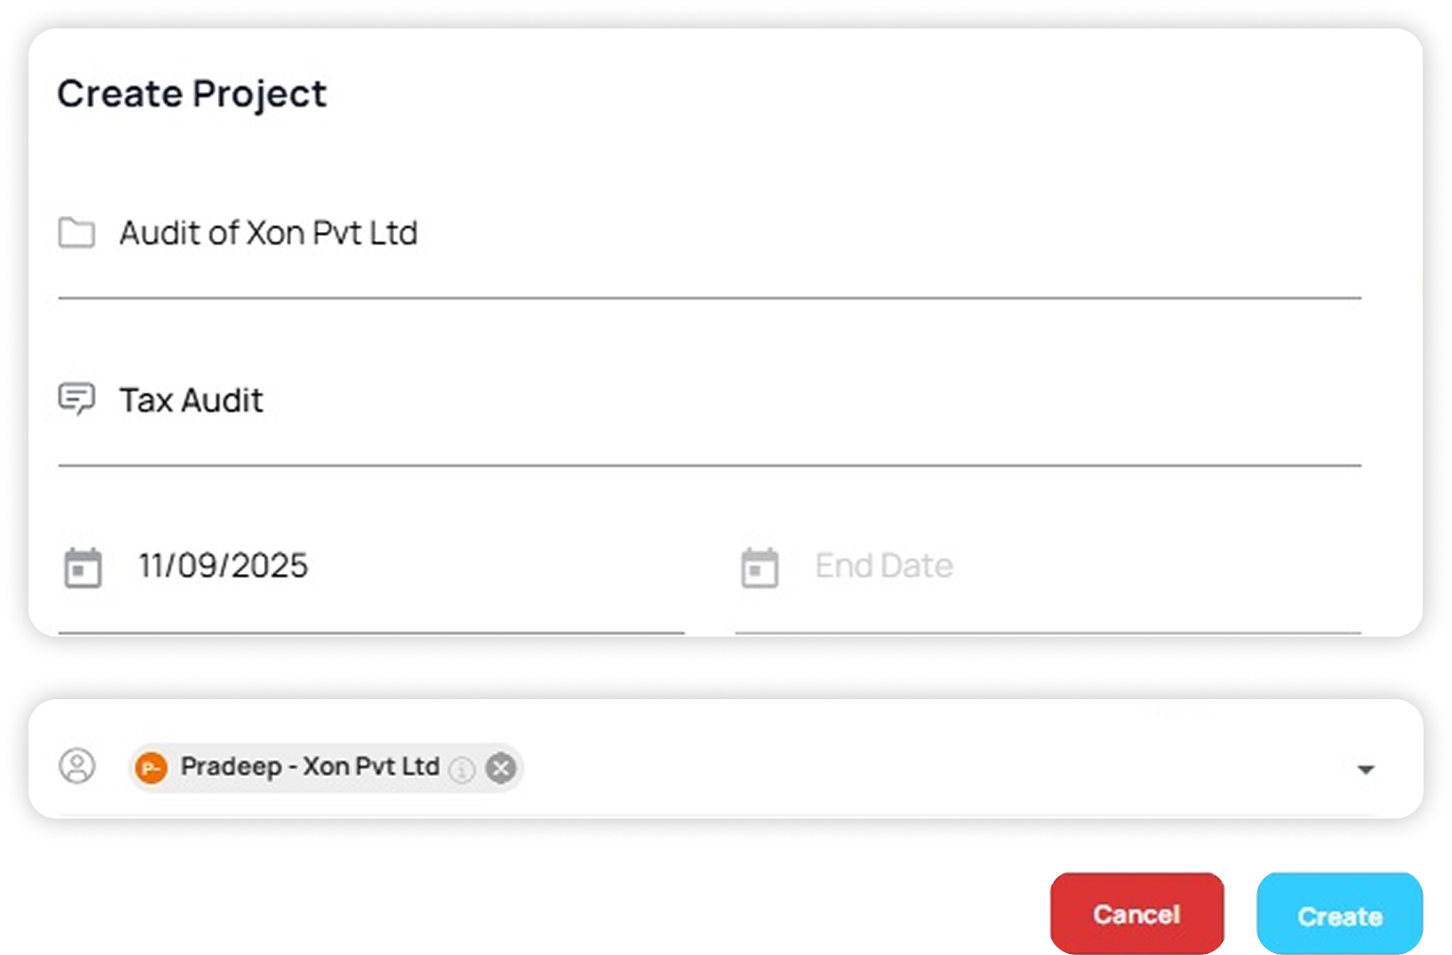Click blank area right of Tax Audit text
This screenshot has width=1452, height=955.
[805, 400]
